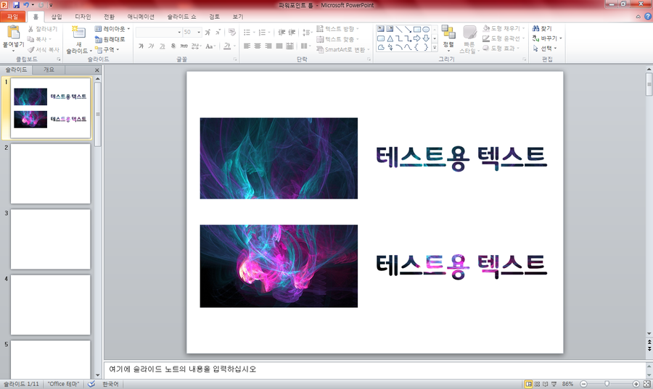
Task: Click the 찾기 find binoculars icon
Action: point(535,28)
